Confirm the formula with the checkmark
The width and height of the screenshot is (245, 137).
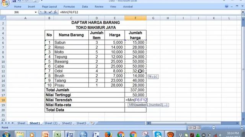click(50, 12)
